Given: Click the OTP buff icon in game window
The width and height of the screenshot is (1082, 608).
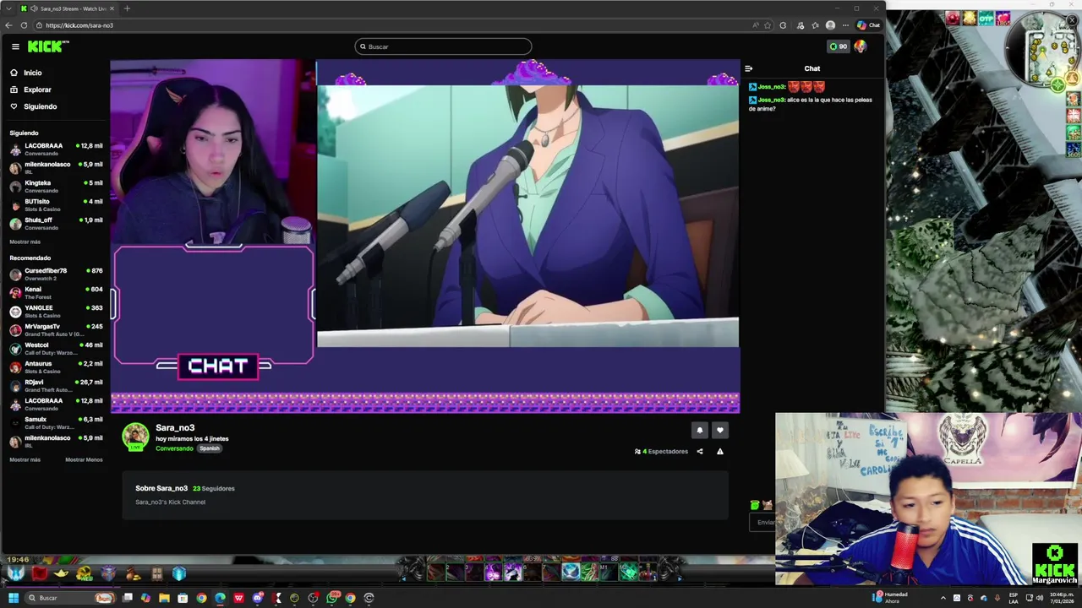Looking at the screenshot, I should pos(986,18).
